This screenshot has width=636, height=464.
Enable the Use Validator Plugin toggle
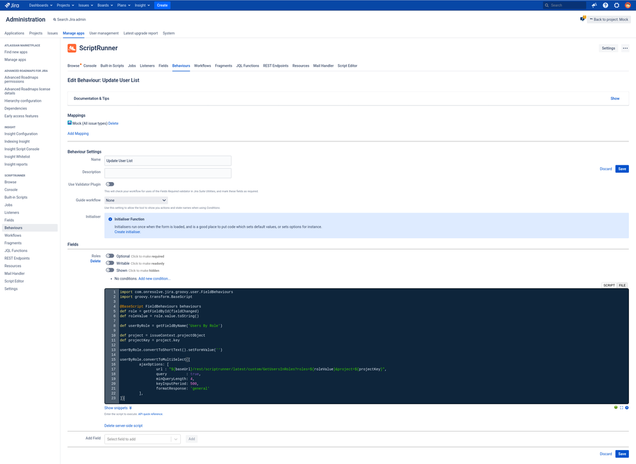point(109,184)
